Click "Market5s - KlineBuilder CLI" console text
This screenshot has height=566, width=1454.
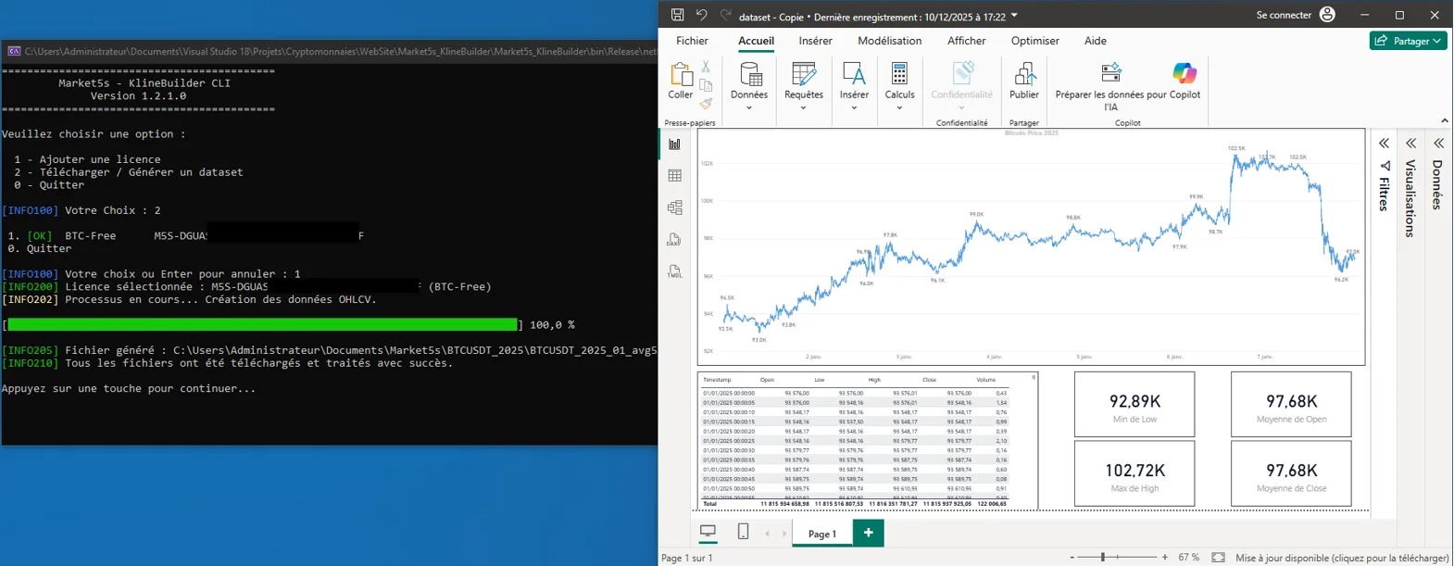pos(144,83)
